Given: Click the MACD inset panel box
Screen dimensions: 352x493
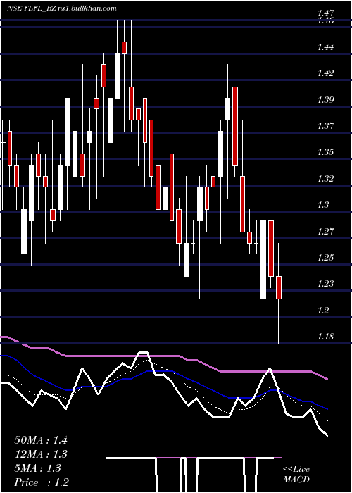Looking at the screenshot, I should (x=194, y=458).
